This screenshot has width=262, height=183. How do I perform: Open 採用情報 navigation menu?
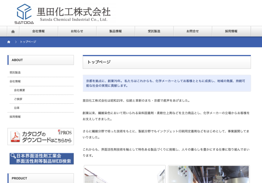click(231, 31)
